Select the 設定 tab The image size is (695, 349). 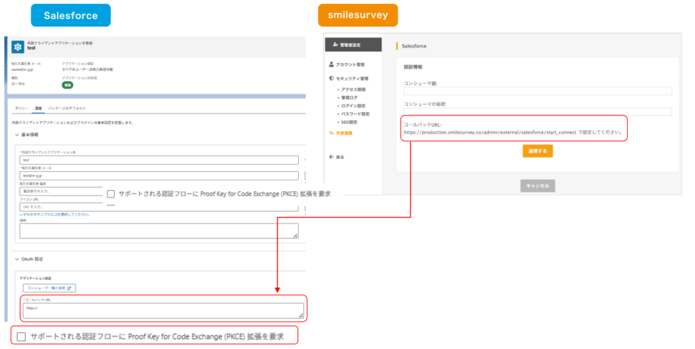click(x=39, y=108)
